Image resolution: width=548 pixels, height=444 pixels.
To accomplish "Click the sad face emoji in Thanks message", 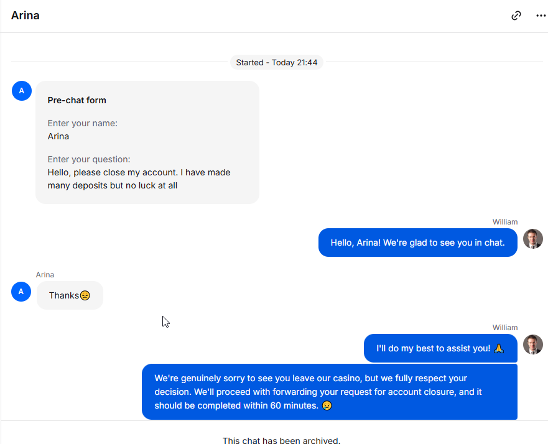I will 85,295.
